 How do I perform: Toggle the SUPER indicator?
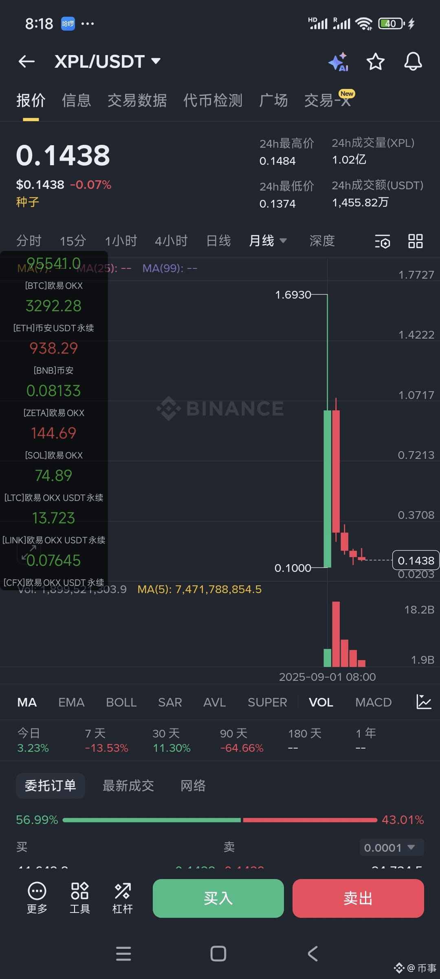click(x=267, y=702)
